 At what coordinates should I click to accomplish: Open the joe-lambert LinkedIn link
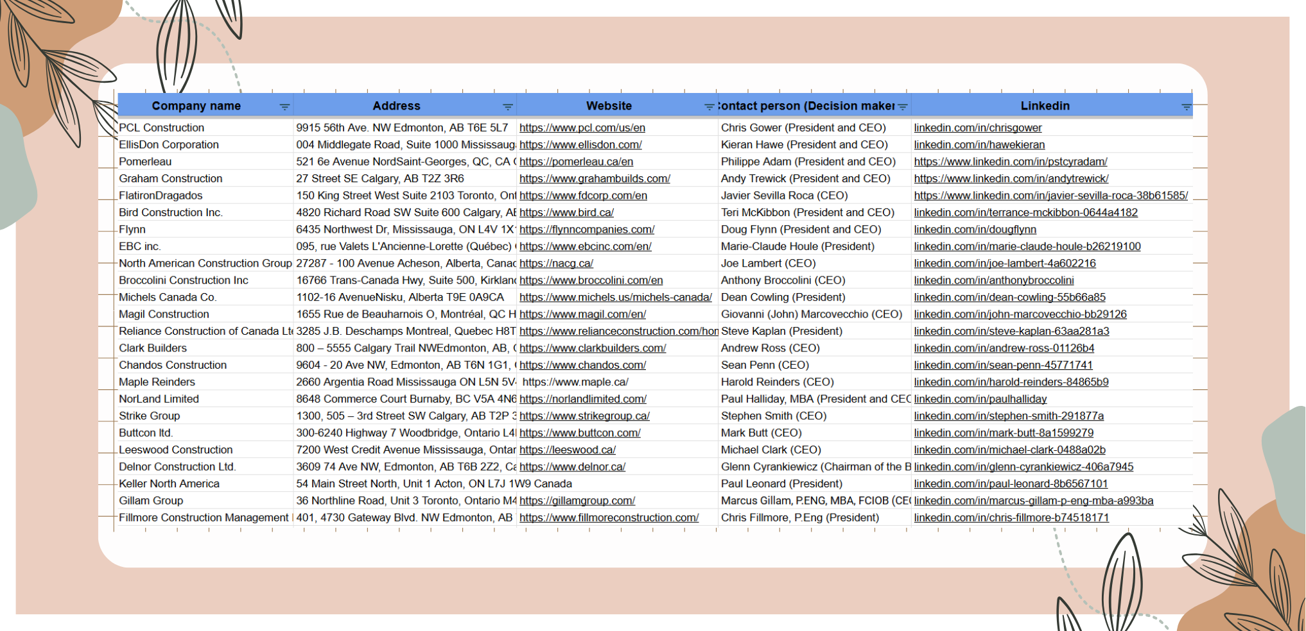pyautogui.click(x=1005, y=264)
